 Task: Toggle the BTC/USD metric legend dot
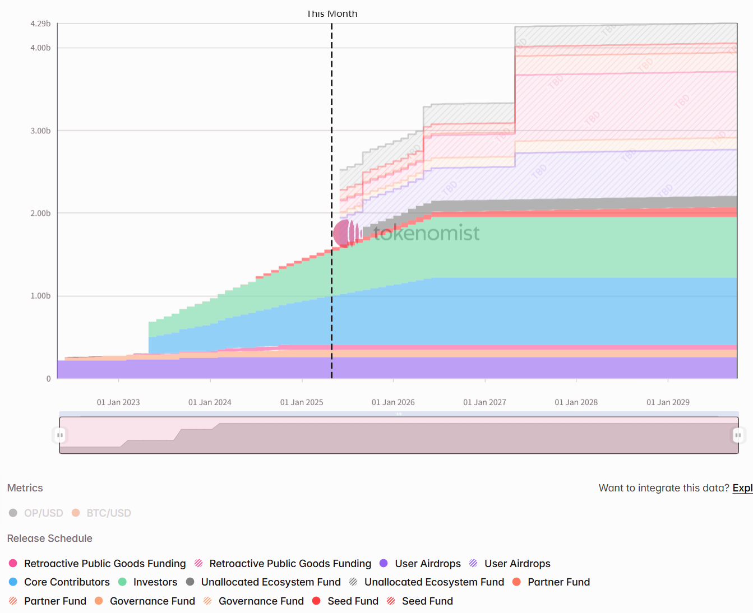click(76, 513)
